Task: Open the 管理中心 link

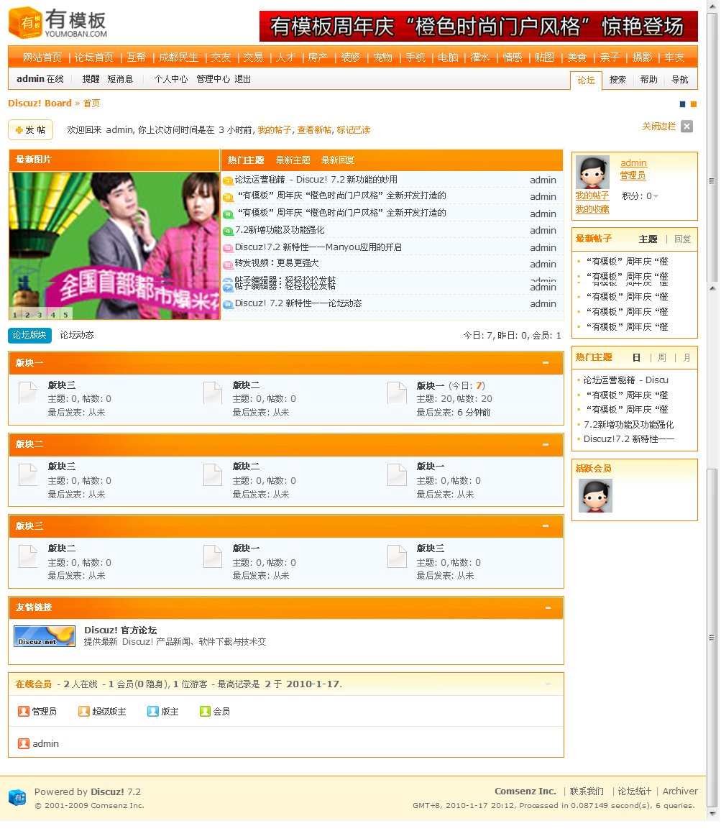Action: (213, 79)
